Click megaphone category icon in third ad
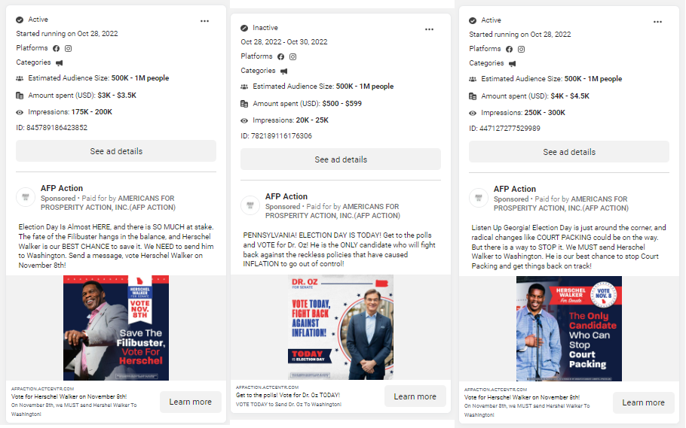Screen dimensions: 686x428 512,64
